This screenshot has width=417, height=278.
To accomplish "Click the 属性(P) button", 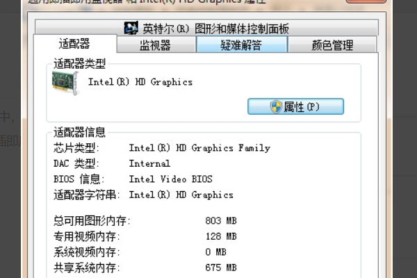I will [295, 106].
